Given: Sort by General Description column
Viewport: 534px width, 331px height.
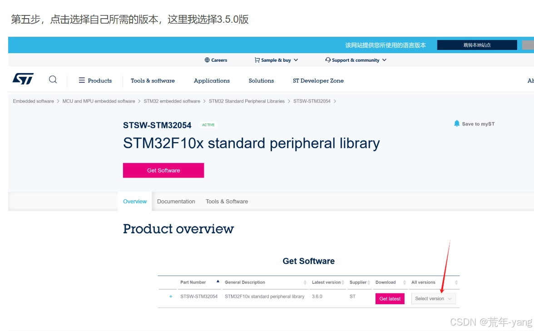Looking at the screenshot, I should (x=265, y=282).
